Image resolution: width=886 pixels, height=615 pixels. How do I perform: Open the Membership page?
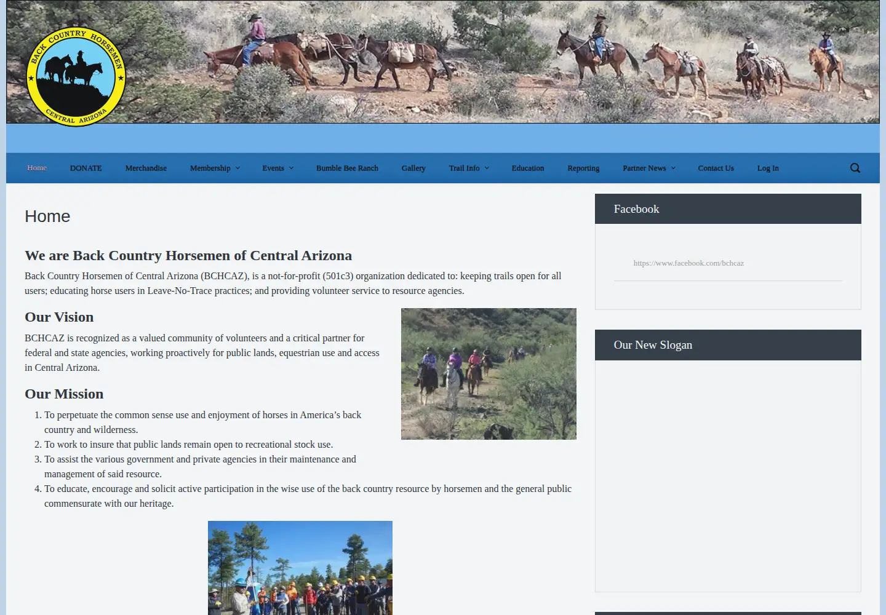[x=210, y=168]
